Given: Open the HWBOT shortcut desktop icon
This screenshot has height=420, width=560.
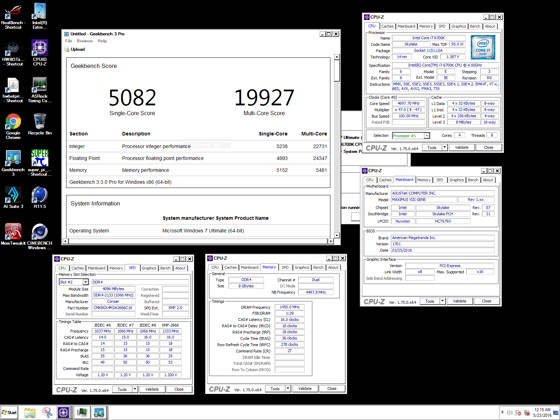Looking at the screenshot, I should pyautogui.click(x=13, y=53).
